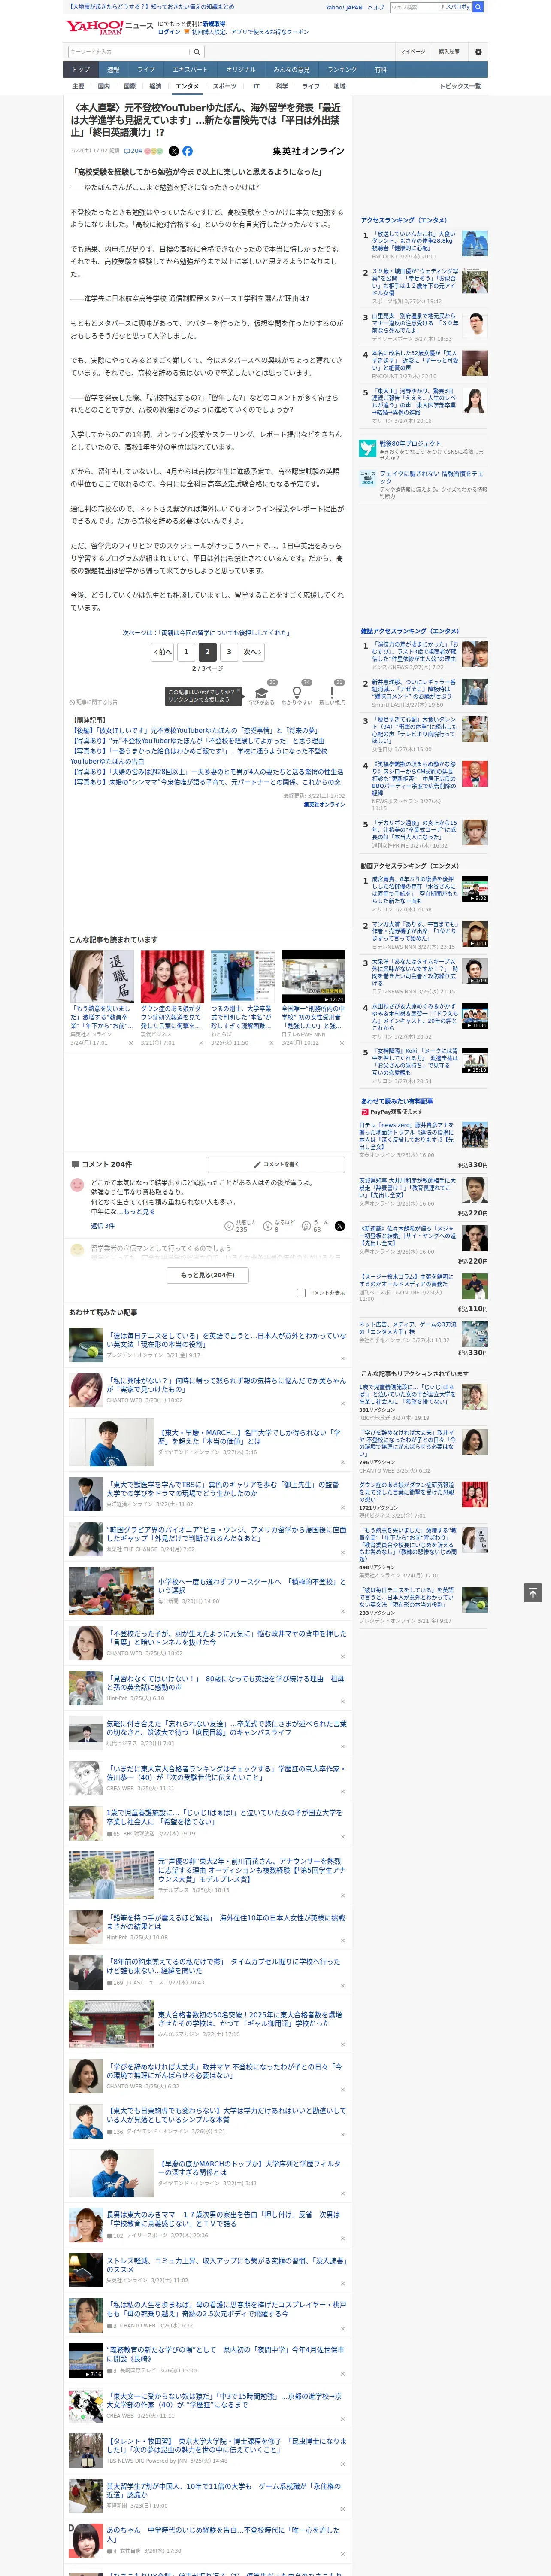Click the 学びがある graduation cap reaction
This screenshot has width=551, height=2576.
coord(262,693)
